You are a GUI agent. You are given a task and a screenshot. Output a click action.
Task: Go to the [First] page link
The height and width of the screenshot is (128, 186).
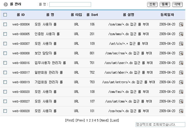[x=70, y=120]
